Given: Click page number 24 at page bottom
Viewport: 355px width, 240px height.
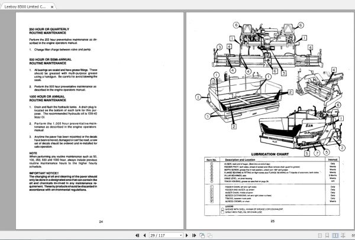Looking at the screenshot, I should coord(101,222).
